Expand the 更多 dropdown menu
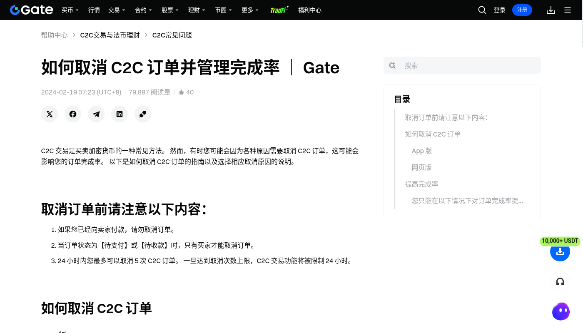The image size is (583, 333). [250, 10]
